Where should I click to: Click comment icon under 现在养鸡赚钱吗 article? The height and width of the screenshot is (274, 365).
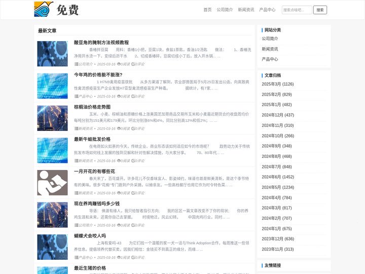point(133,225)
